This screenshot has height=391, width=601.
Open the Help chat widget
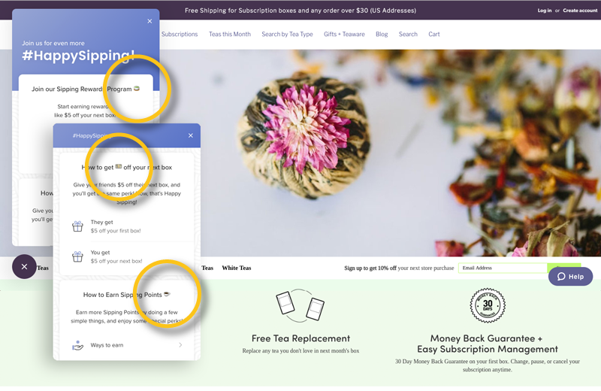click(570, 276)
